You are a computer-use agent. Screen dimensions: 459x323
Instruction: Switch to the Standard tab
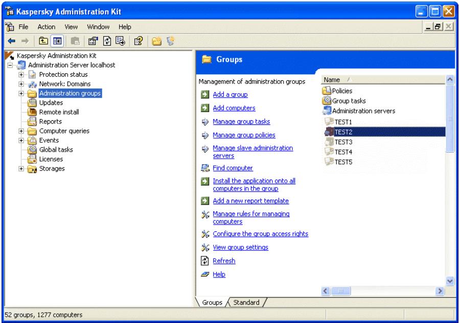coord(246,302)
